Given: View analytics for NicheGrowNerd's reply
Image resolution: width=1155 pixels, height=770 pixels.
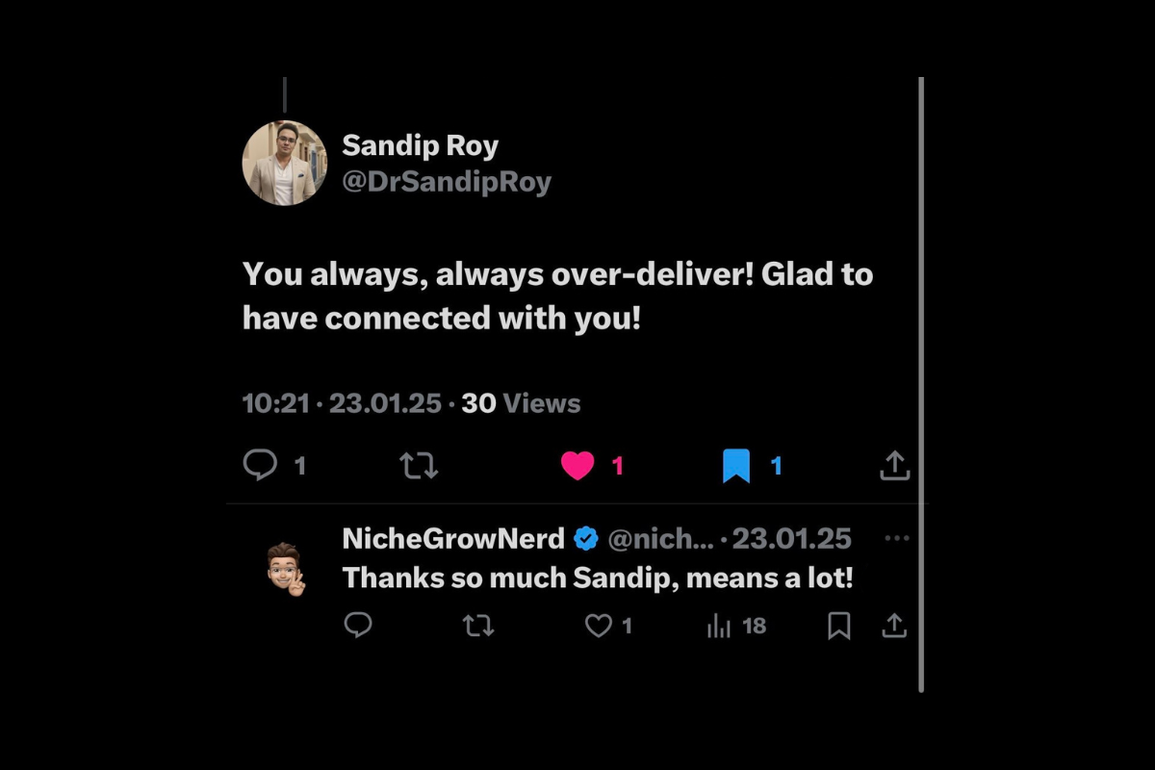Looking at the screenshot, I should click(x=719, y=627).
